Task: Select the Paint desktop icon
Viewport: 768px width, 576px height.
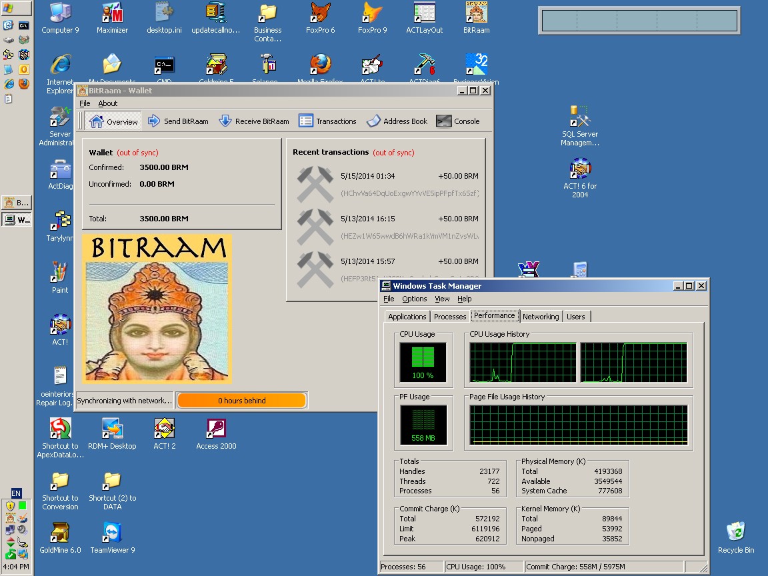Action: 60,277
